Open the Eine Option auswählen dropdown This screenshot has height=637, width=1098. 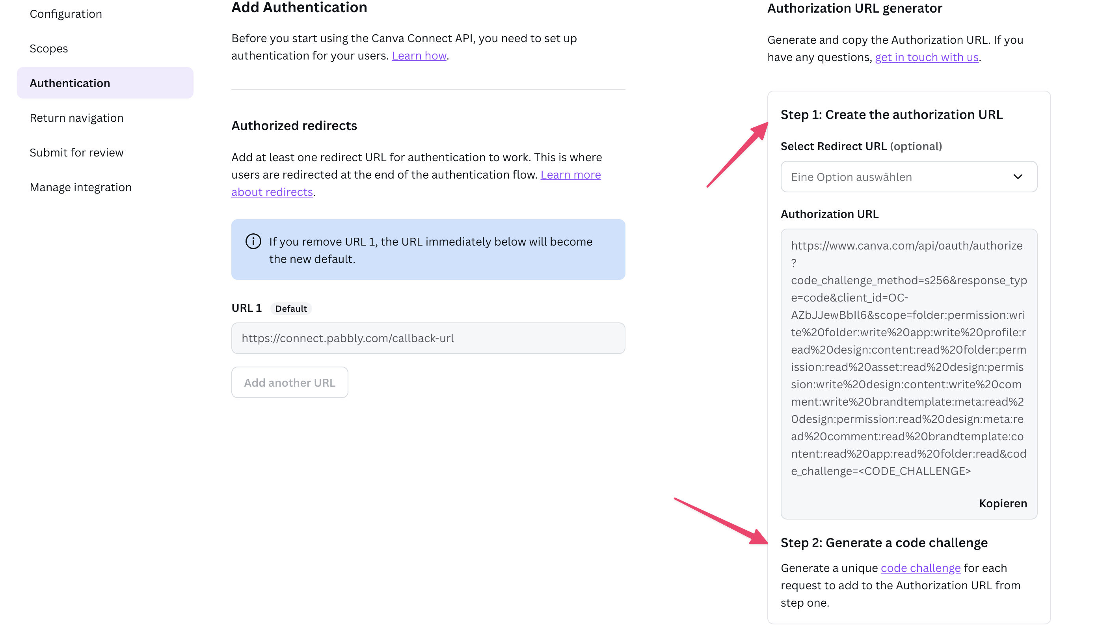[908, 177]
